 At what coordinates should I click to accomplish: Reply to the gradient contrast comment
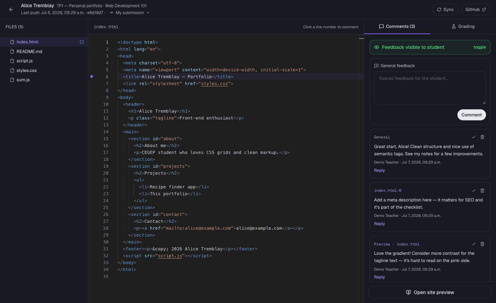(x=379, y=277)
